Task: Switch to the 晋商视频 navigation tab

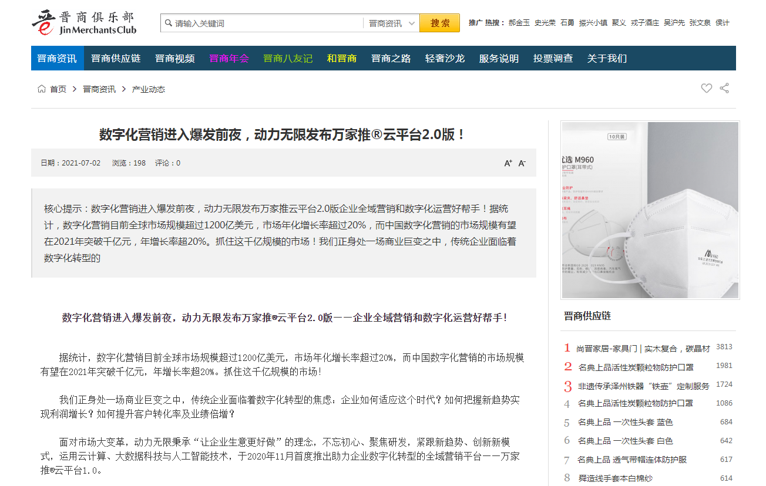Action: [174, 58]
